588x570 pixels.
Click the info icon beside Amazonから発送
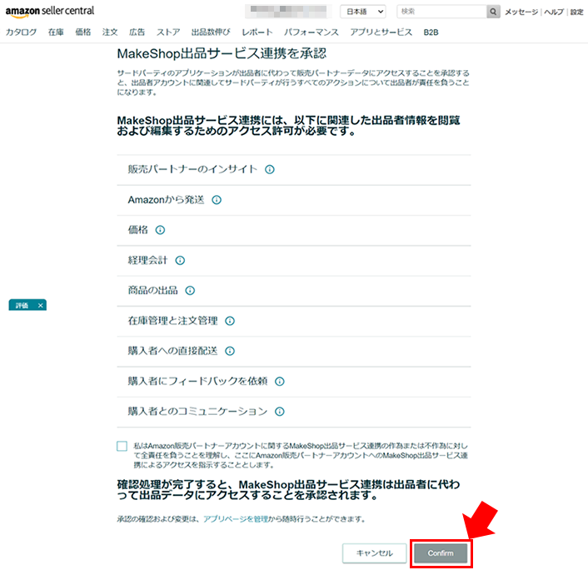pyautogui.click(x=217, y=200)
